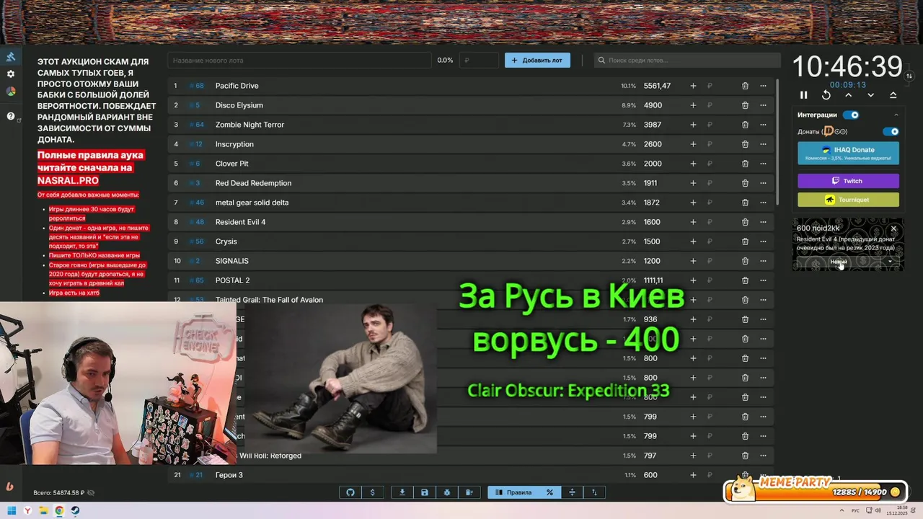Open the help question mark icon
Image resolution: width=923 pixels, height=519 pixels.
(x=11, y=116)
